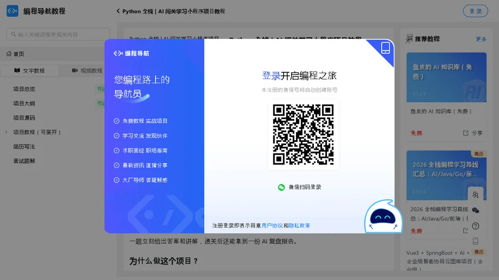Click the camera icon in 视频教程 tab

75,70
